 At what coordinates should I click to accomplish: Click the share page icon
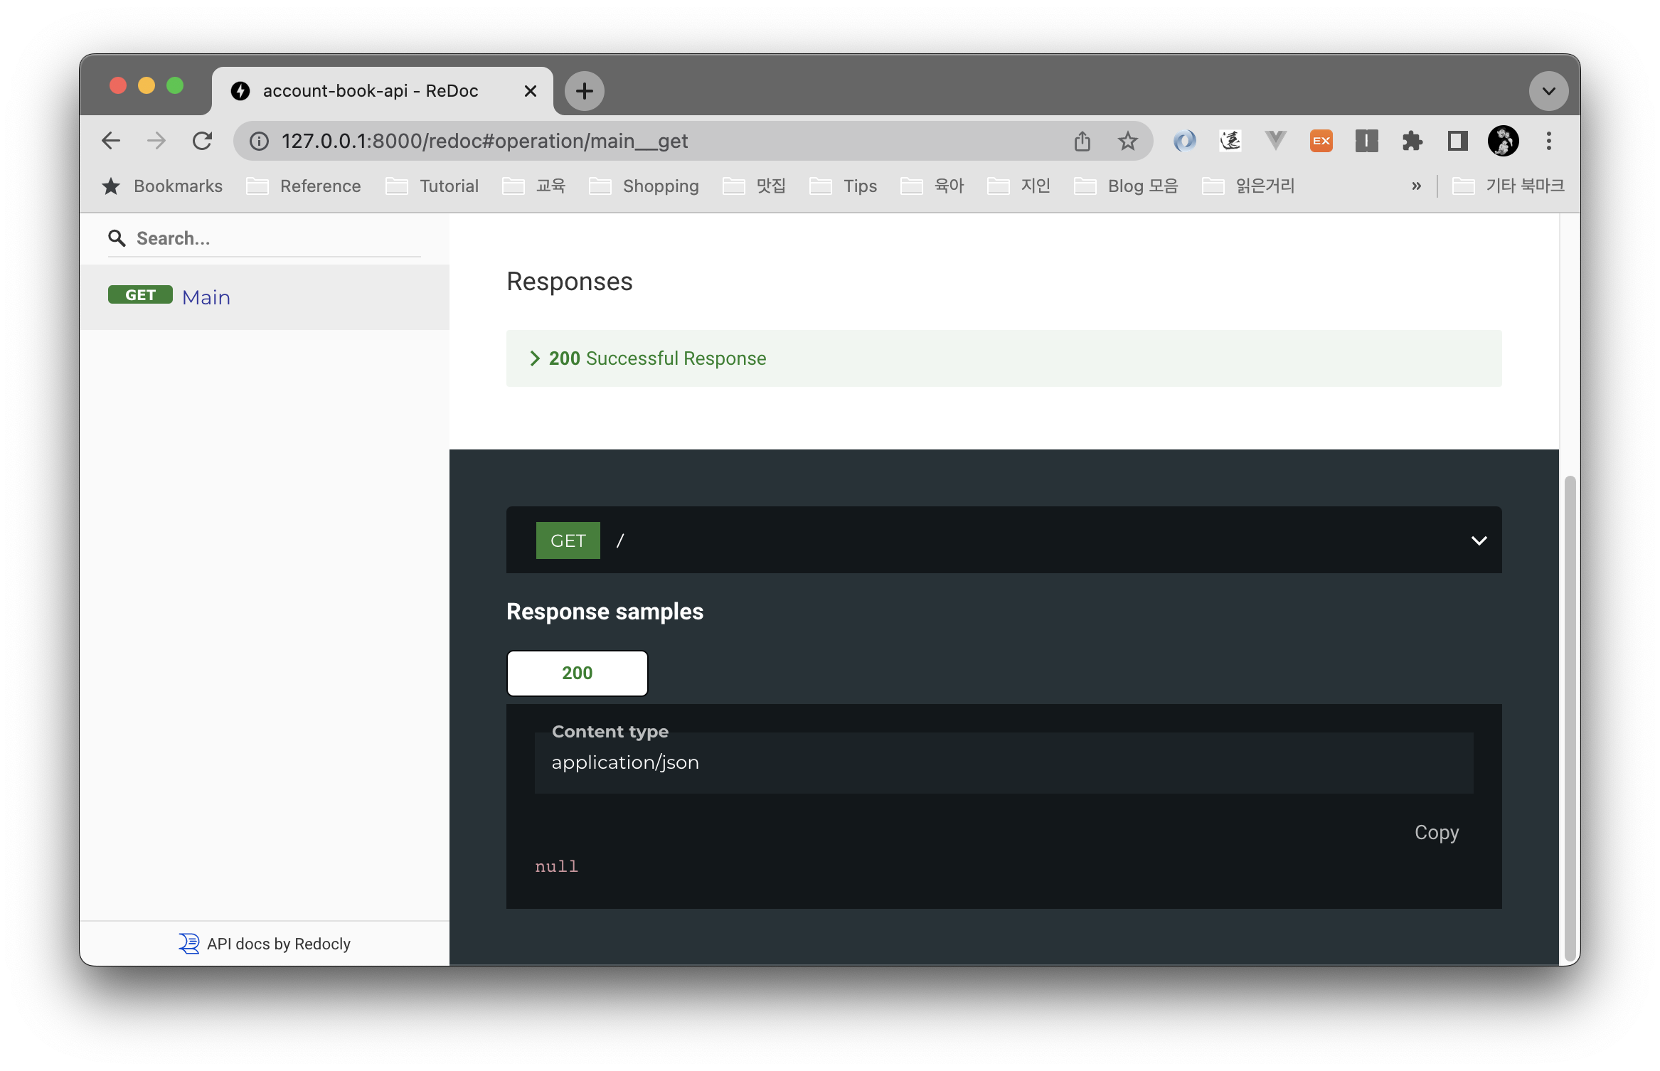coord(1082,141)
